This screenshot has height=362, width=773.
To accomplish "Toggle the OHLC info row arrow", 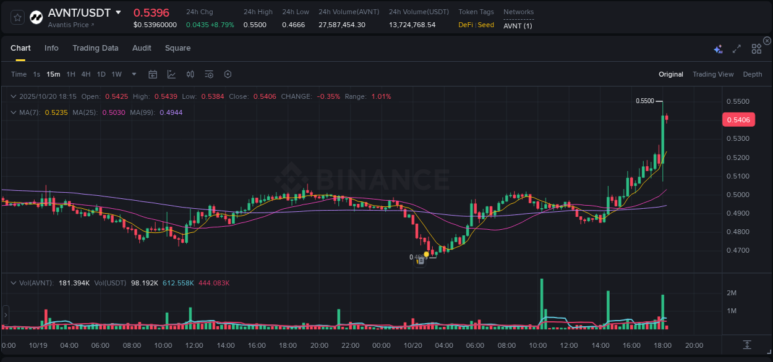I will [14, 96].
